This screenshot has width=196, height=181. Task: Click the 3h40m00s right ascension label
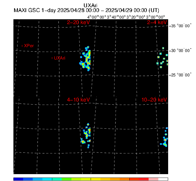click(116, 17)
